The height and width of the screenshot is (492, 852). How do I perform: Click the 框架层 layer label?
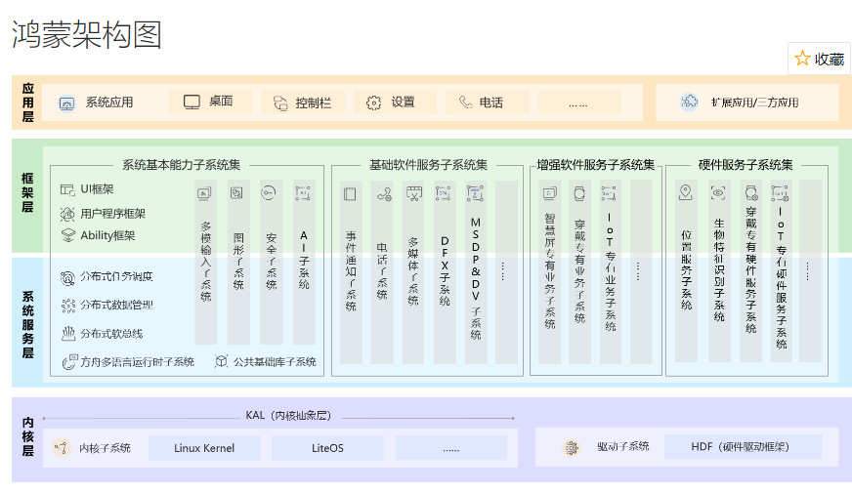click(x=27, y=192)
